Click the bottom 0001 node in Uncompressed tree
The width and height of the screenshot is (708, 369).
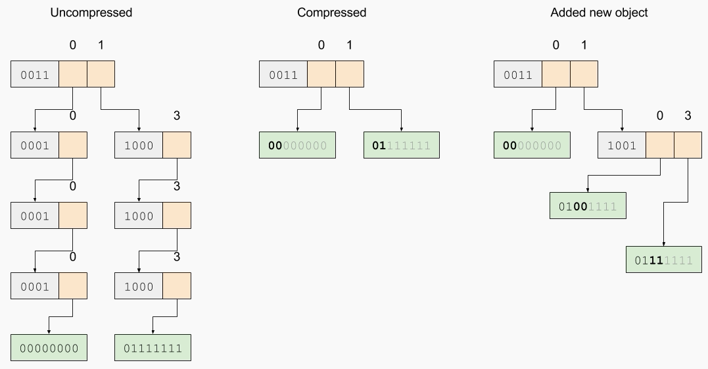click(x=35, y=286)
